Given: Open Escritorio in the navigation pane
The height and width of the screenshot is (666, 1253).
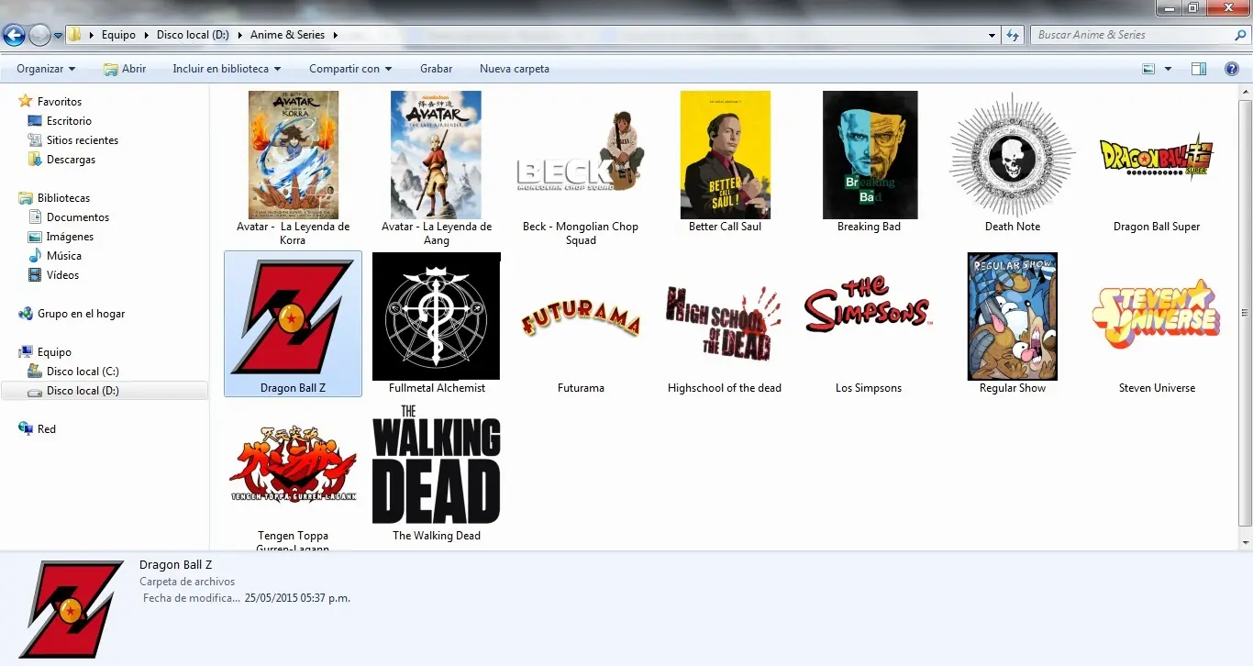Looking at the screenshot, I should point(69,121).
